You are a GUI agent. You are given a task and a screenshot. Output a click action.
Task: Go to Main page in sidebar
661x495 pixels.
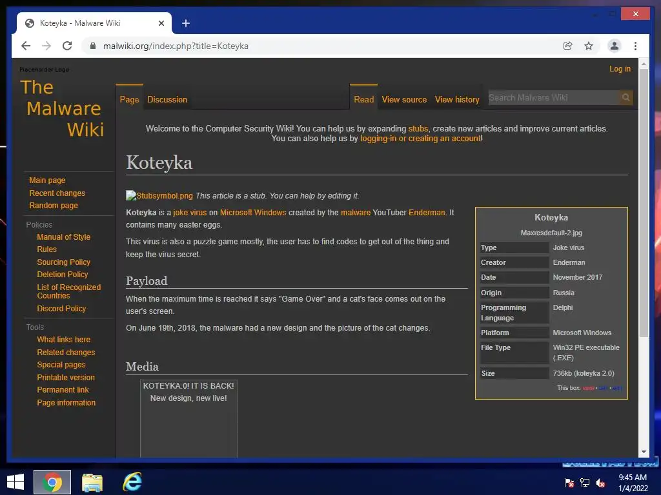47,180
